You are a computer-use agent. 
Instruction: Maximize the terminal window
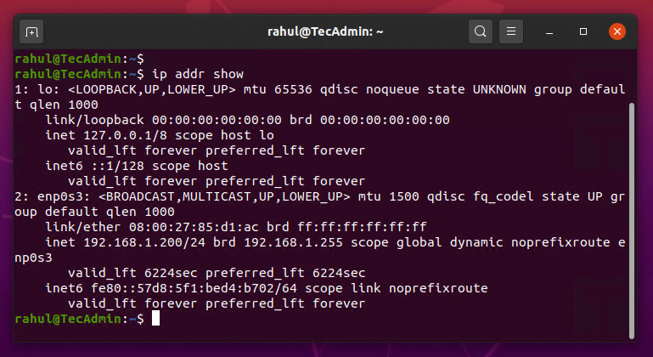tap(583, 31)
